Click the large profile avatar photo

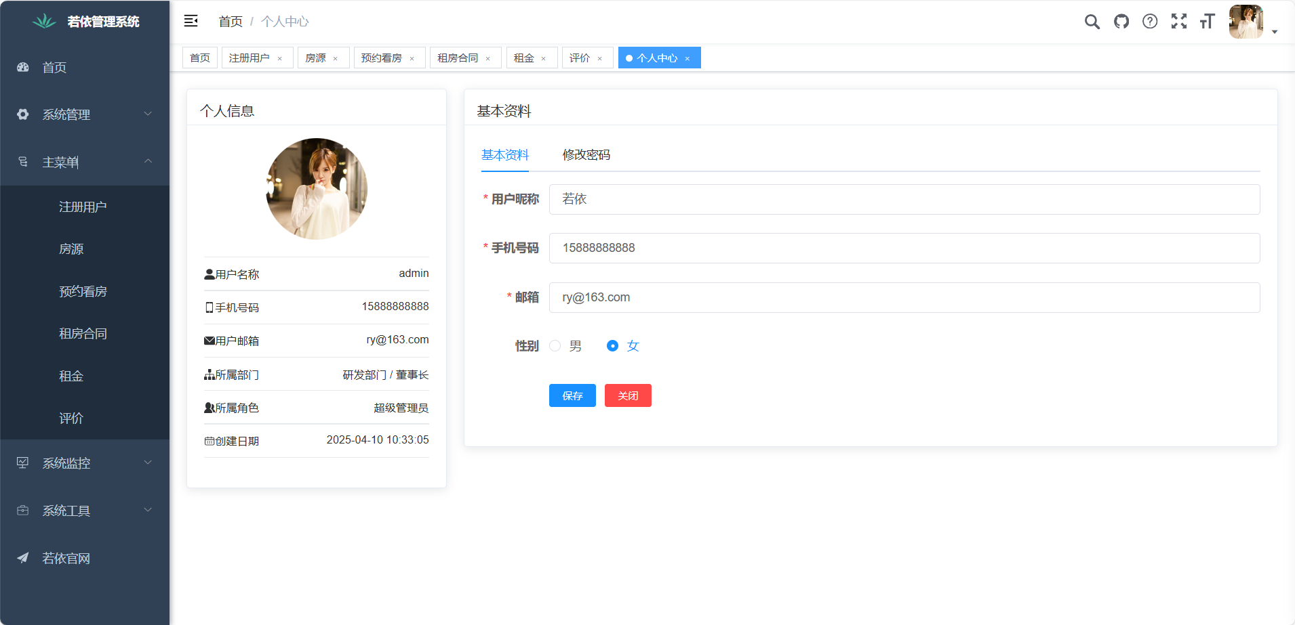317,189
